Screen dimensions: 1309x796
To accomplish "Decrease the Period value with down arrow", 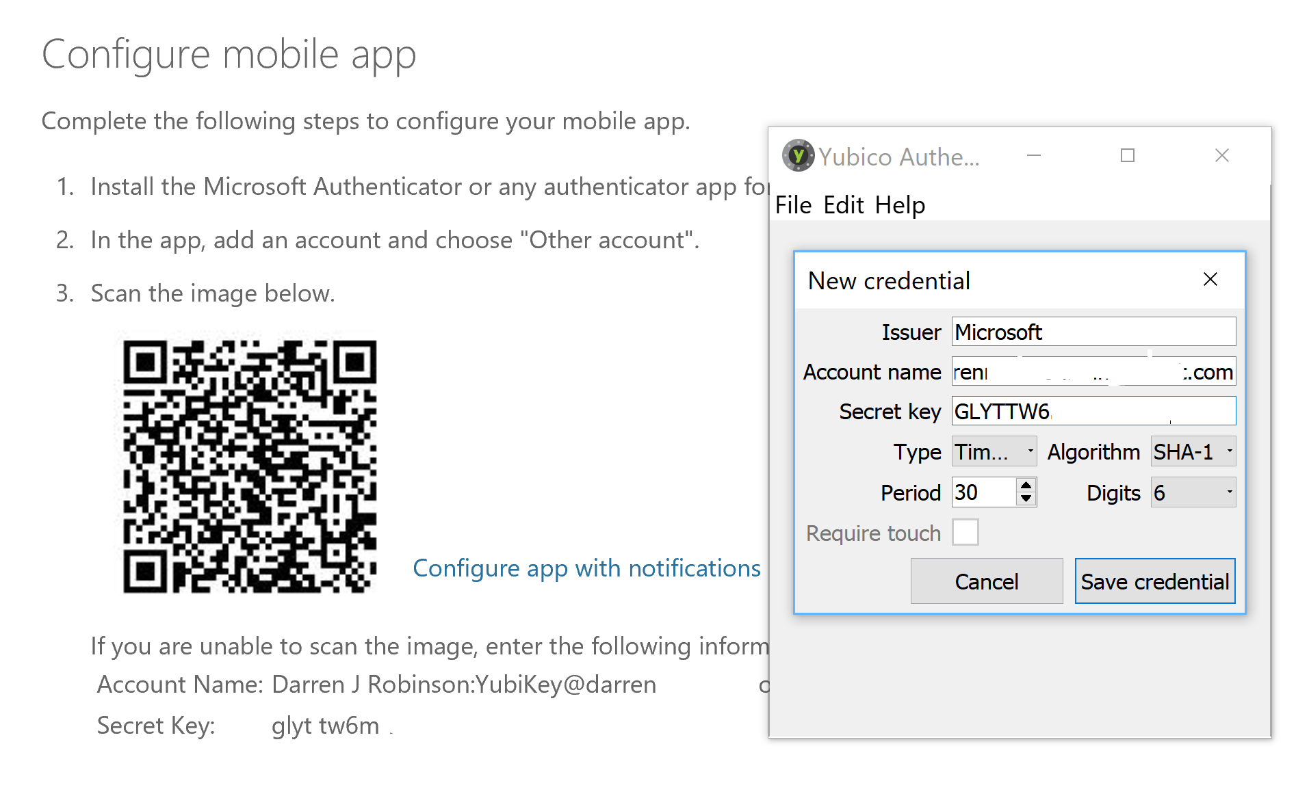I will tap(1026, 499).
